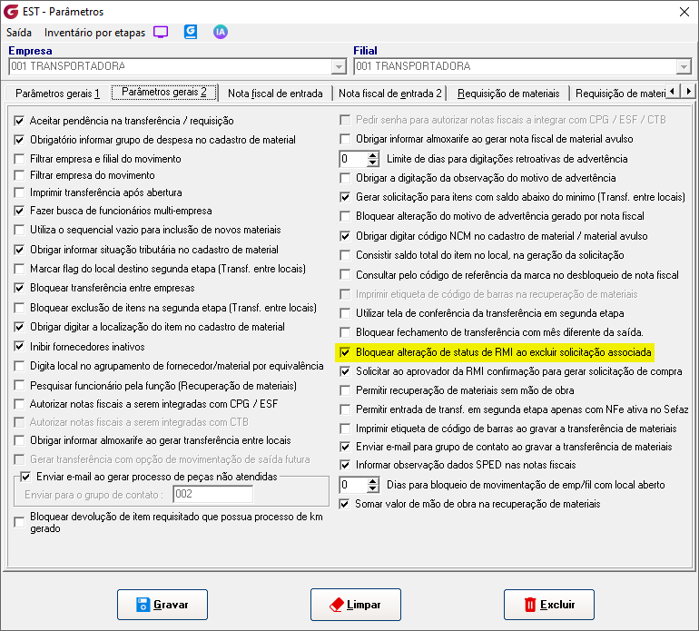
Task: Expand the Empresa dropdown
Action: tap(339, 67)
